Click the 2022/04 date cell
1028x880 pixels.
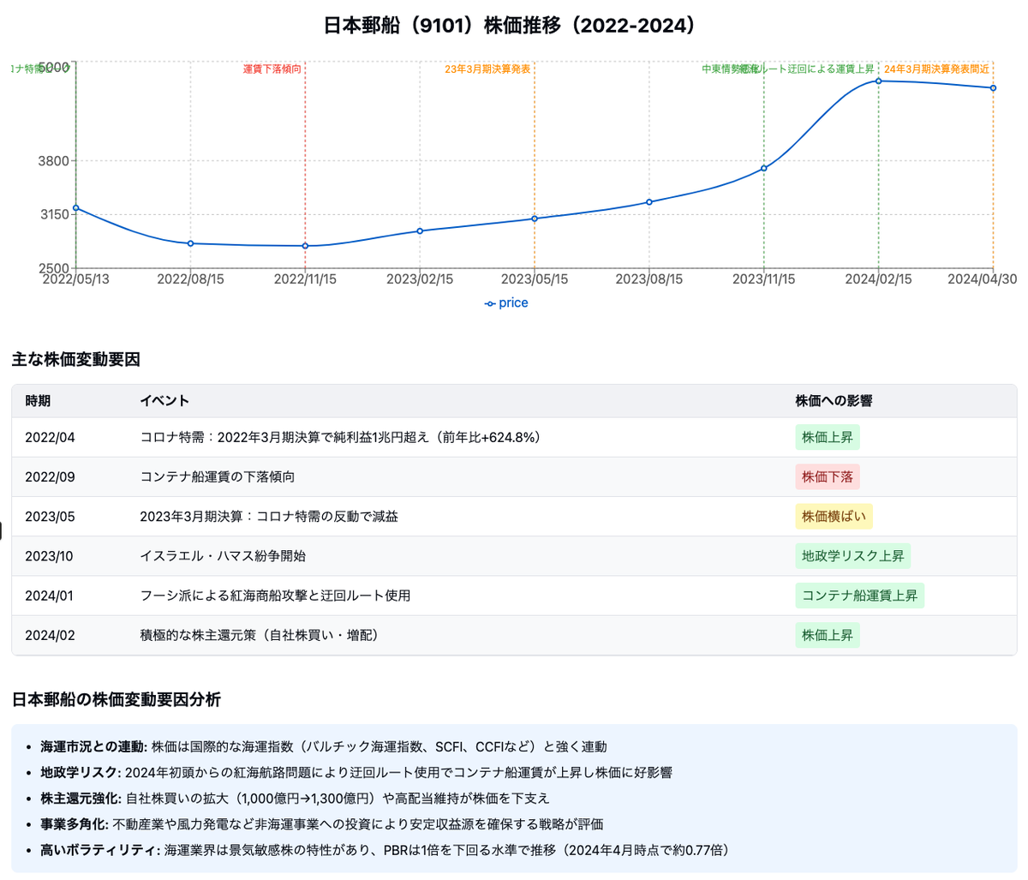[50, 438]
